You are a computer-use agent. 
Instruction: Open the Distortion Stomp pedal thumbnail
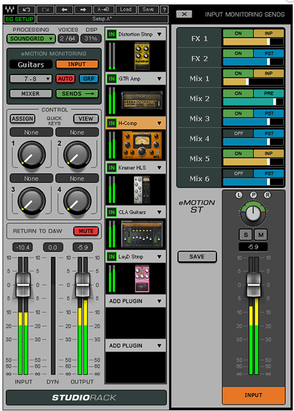142,56
